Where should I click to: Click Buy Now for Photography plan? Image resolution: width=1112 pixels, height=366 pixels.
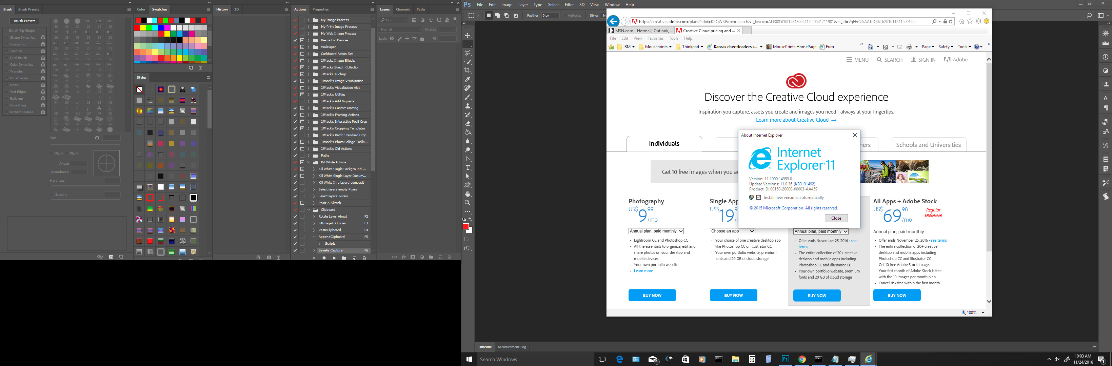point(652,295)
